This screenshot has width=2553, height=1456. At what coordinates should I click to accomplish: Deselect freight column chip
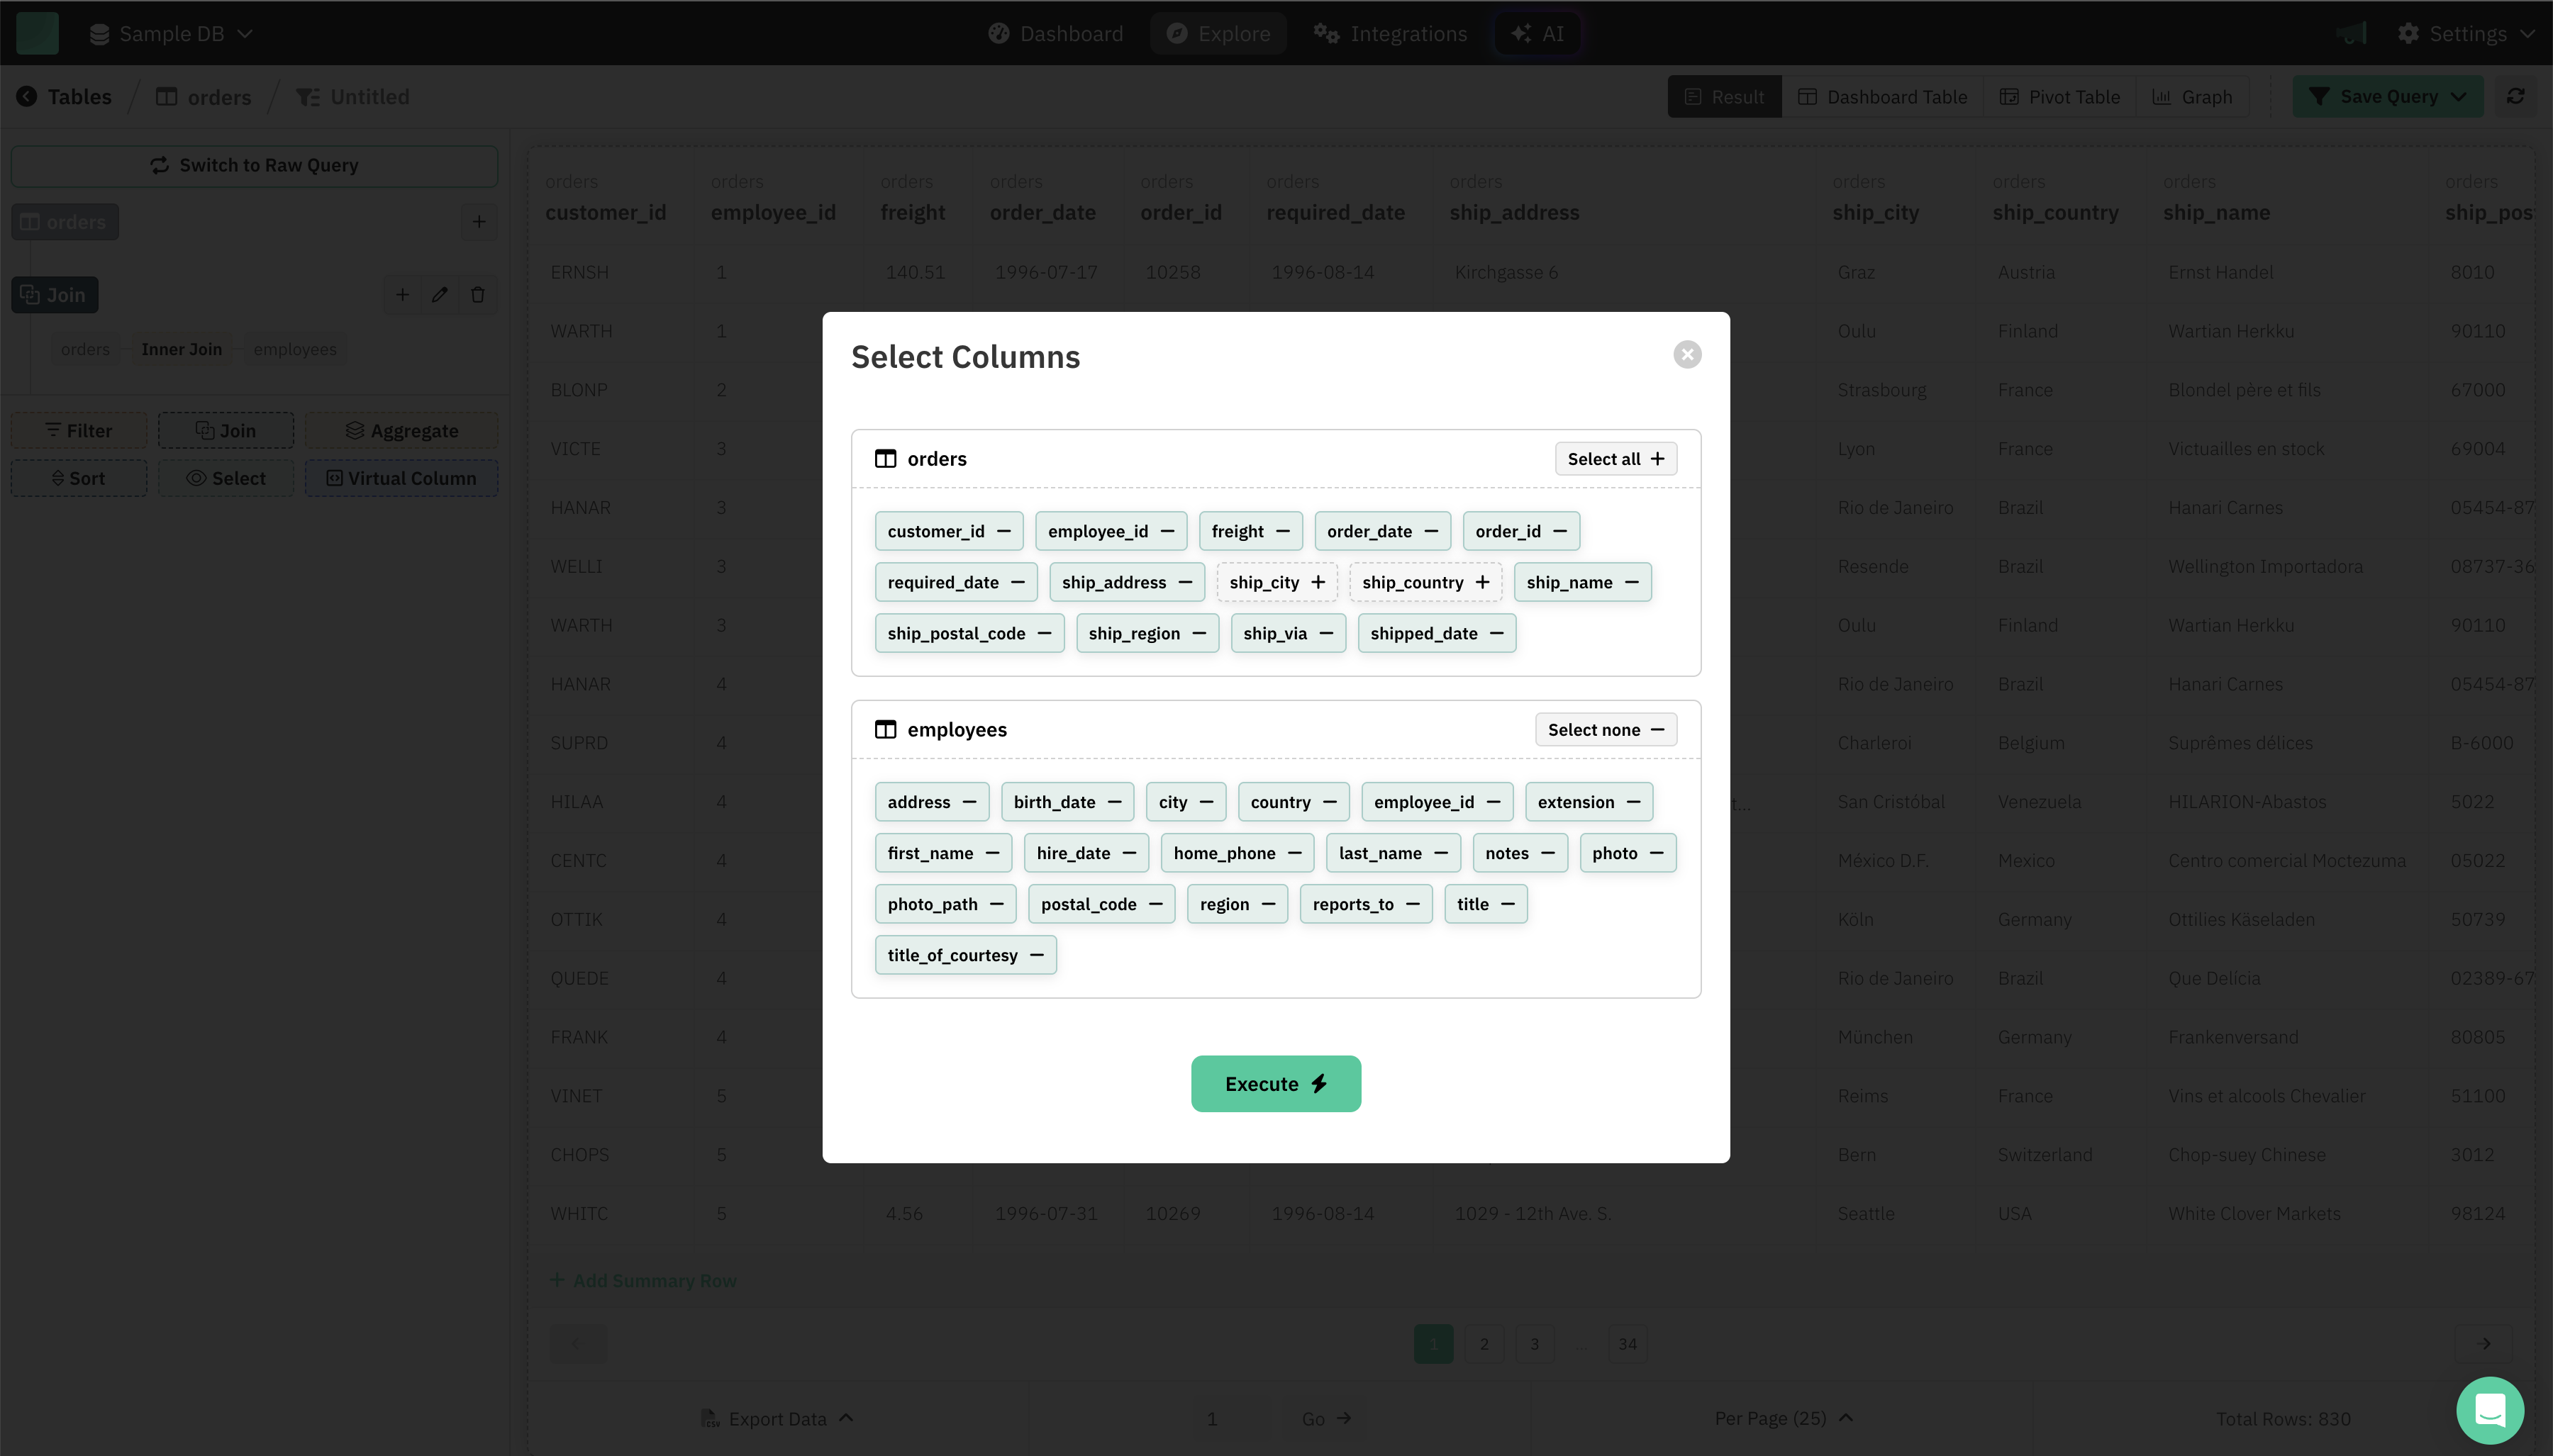pyautogui.click(x=1250, y=531)
